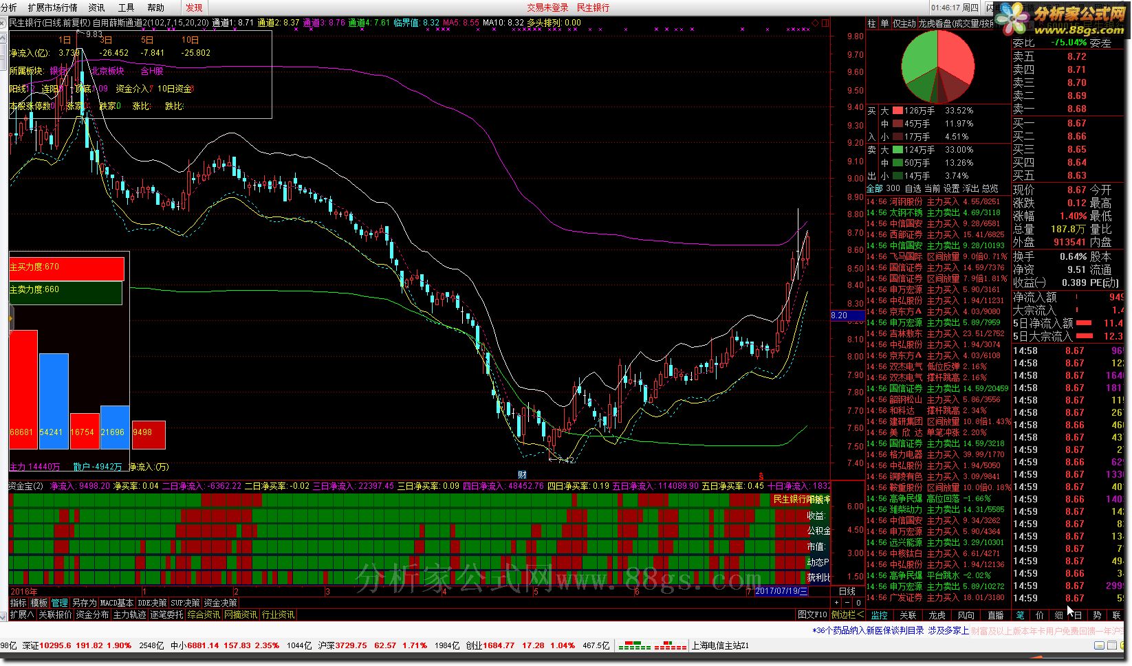Click the green big-sell 124万手 color swatch
The width and height of the screenshot is (1132, 666).
click(x=897, y=150)
